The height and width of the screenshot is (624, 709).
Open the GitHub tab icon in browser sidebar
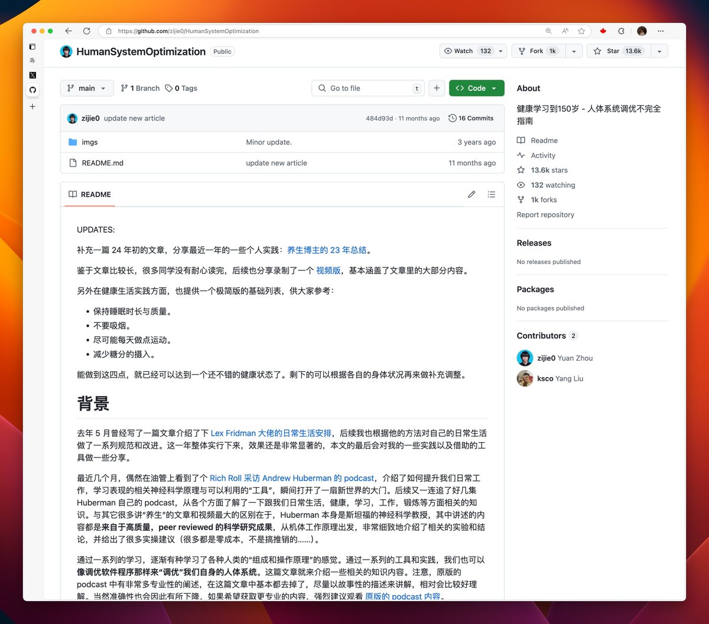(32, 90)
